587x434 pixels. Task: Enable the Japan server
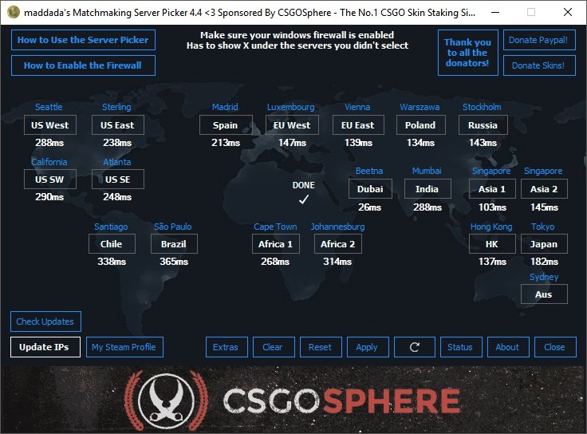coord(544,244)
